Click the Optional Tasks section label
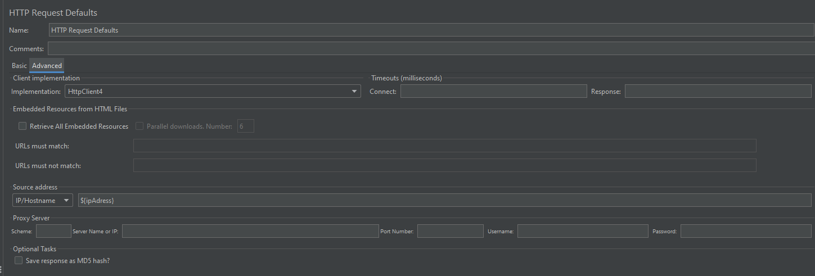Screen dimensions: 815x276 click(34, 249)
